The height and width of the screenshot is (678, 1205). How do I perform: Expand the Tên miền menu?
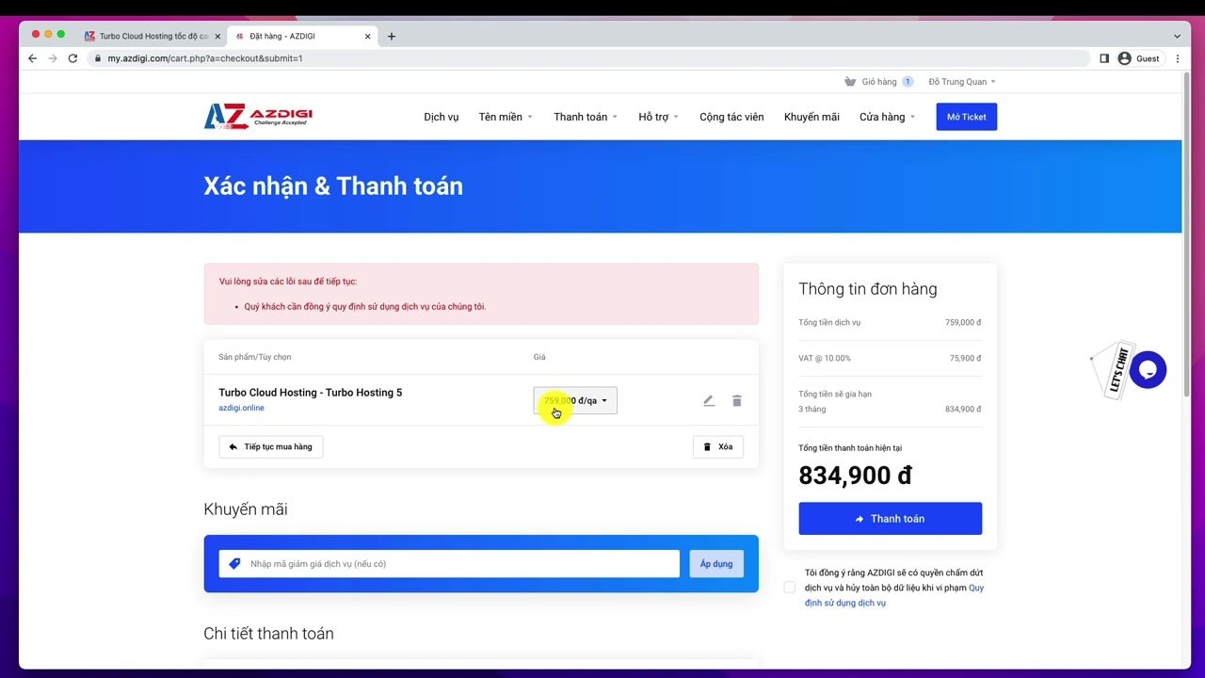coord(506,117)
